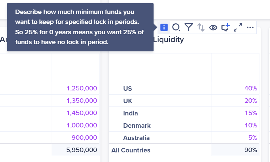Expand card to full screen
270x162 pixels.
coord(238,27)
